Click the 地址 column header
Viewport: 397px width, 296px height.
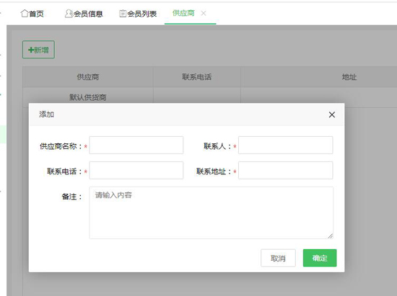tap(349, 77)
